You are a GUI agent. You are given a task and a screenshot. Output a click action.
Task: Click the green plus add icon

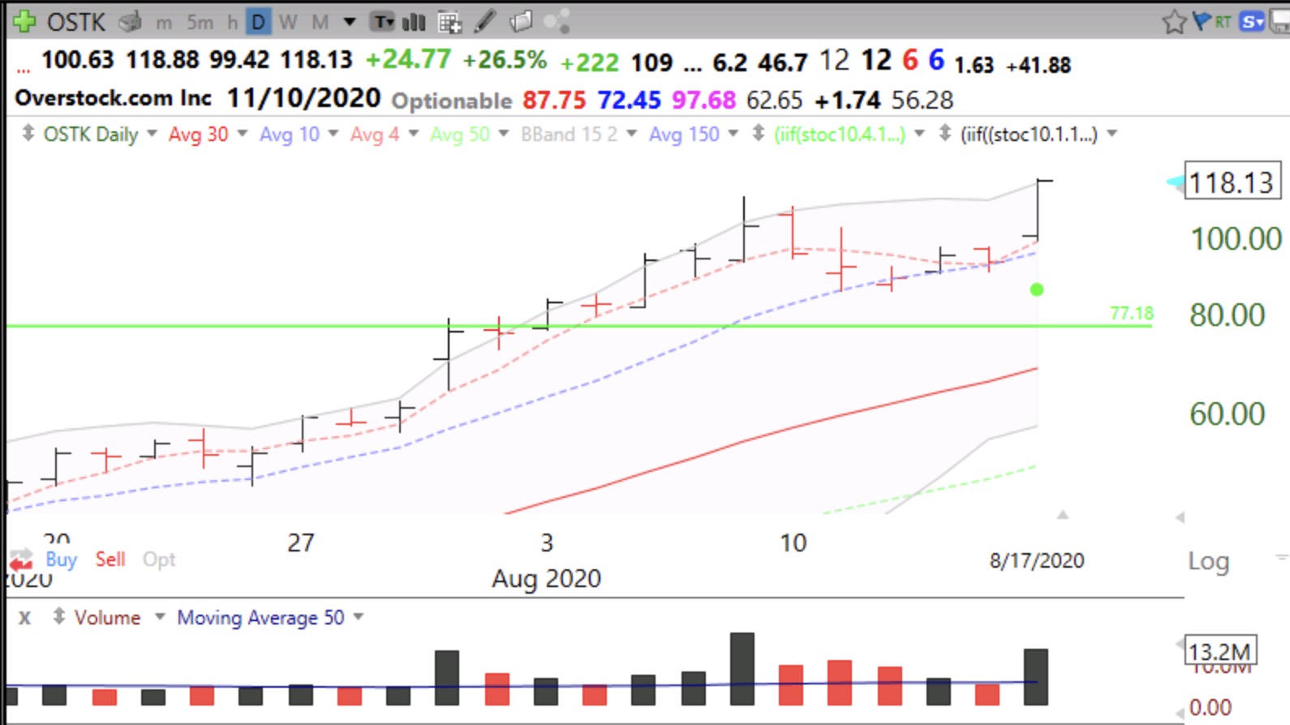24,21
